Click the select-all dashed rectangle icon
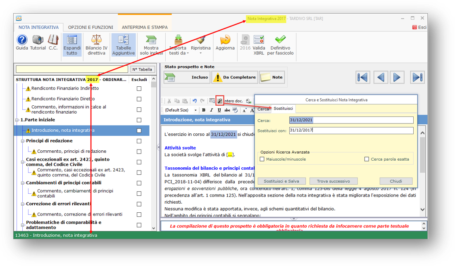 point(212,101)
